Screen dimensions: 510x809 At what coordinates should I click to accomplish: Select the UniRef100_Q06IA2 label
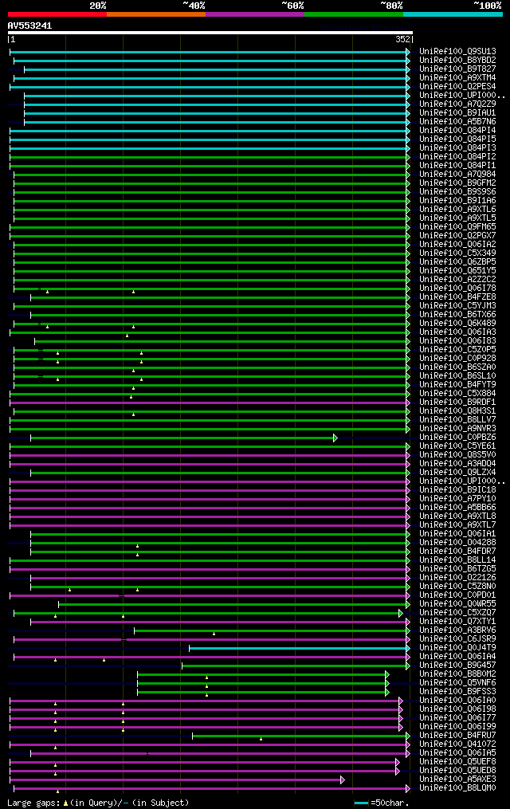(457, 245)
